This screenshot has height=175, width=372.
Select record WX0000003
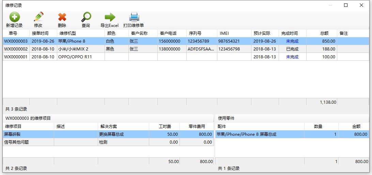point(186,41)
